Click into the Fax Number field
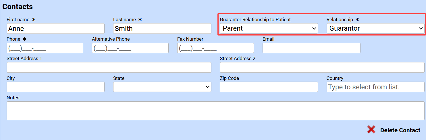The height and width of the screenshot is (140, 426). [215, 48]
